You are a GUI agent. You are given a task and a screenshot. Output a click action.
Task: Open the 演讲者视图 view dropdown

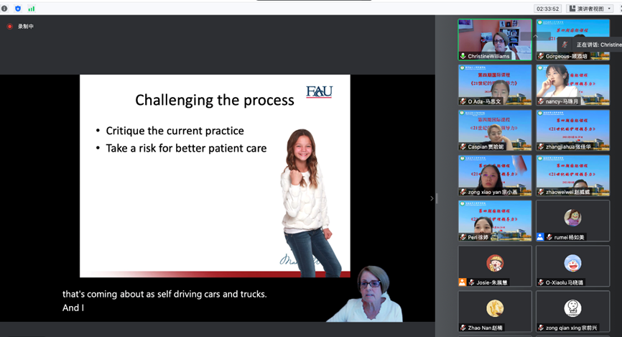click(590, 9)
